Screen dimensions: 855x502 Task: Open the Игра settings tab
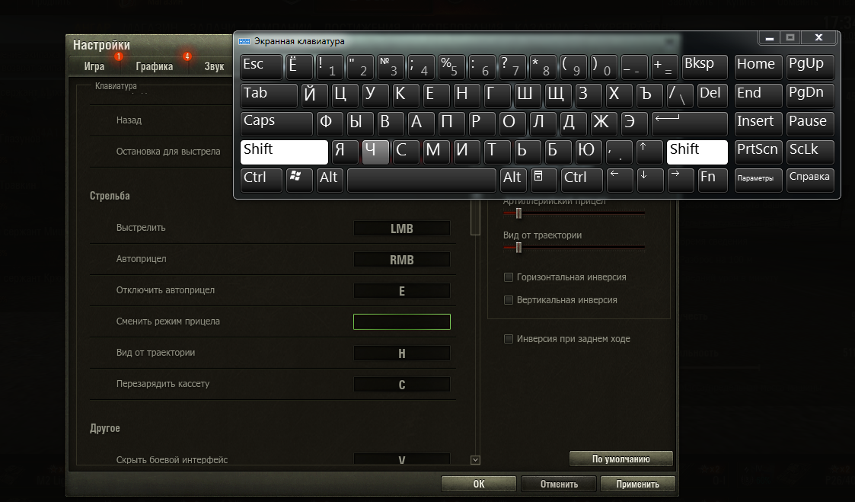pos(94,66)
